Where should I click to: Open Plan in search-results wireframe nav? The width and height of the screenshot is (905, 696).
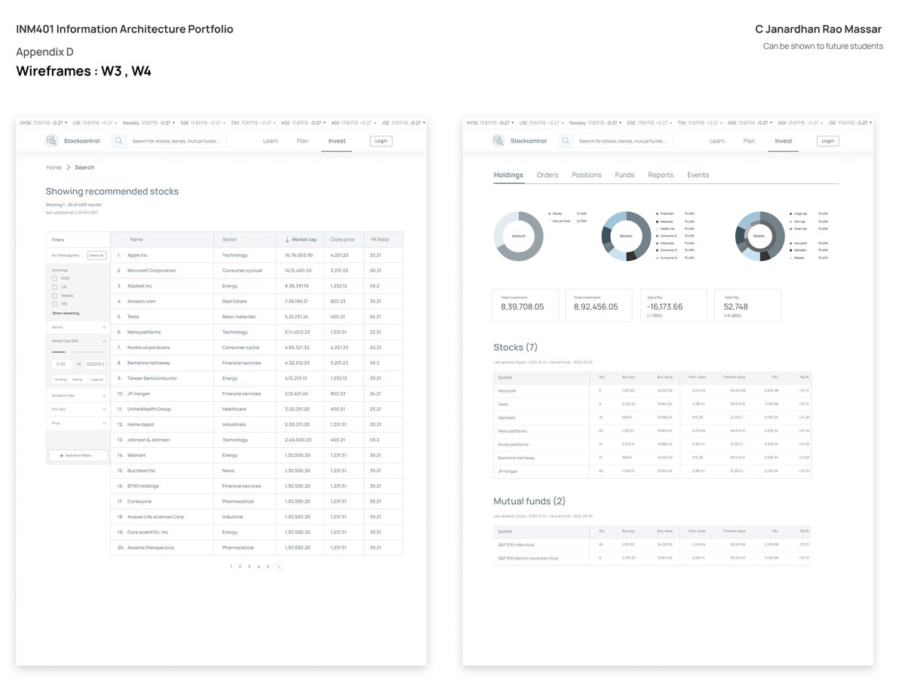[302, 141]
